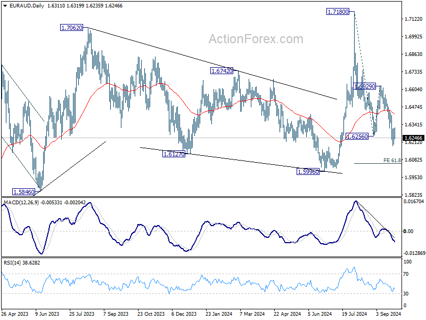Click the 1.64745 price axis value
Viewport: 426px width, 320px height.
click(x=414, y=107)
